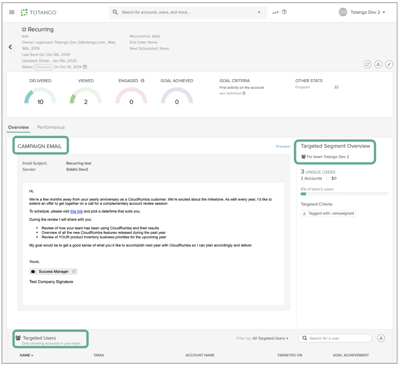Open the help question mark icon
Viewport: 400px width, 366px height.
coord(284,12)
